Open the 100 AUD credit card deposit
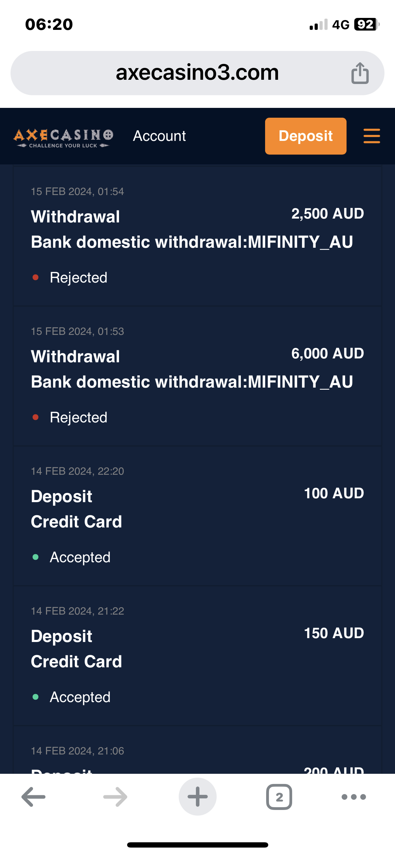Image resolution: width=395 pixels, height=856 pixels. 197,515
